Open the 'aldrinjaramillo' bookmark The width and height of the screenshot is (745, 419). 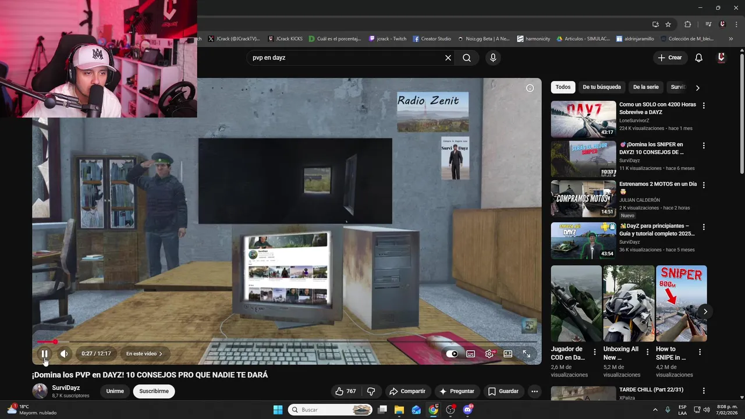click(636, 39)
